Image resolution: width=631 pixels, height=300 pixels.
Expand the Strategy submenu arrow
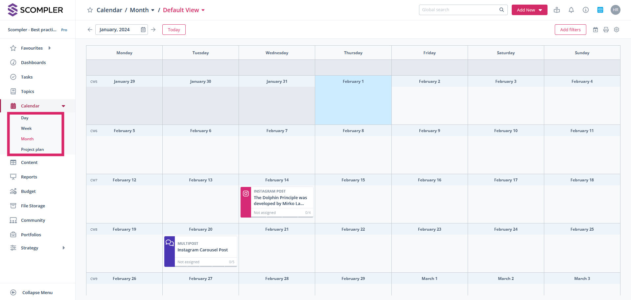pos(64,248)
